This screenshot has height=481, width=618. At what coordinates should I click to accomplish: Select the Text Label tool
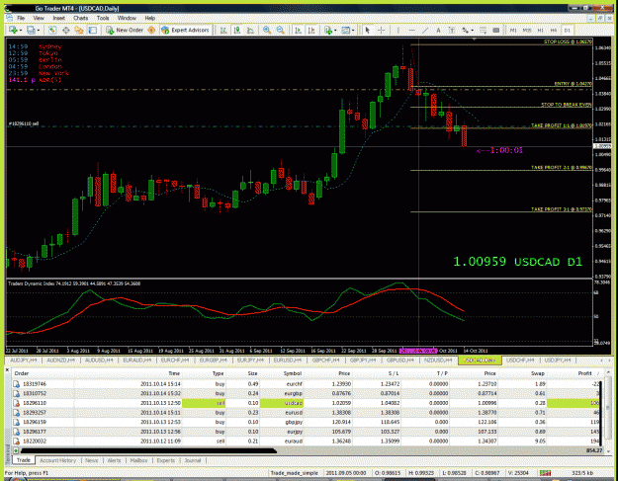coord(452,30)
